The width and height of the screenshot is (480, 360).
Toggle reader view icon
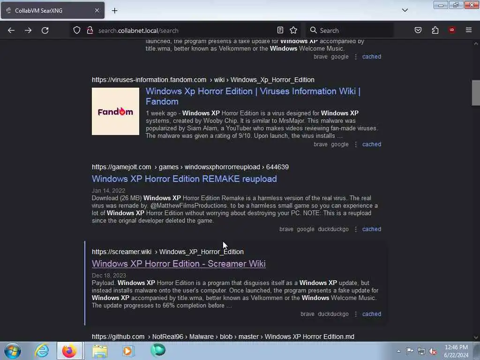click(x=280, y=30)
